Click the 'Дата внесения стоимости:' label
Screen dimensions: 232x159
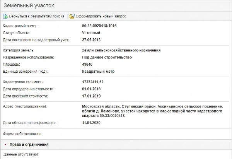click(x=25, y=96)
